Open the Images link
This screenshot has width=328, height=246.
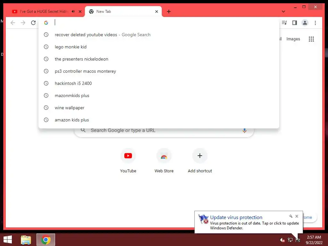(x=293, y=39)
